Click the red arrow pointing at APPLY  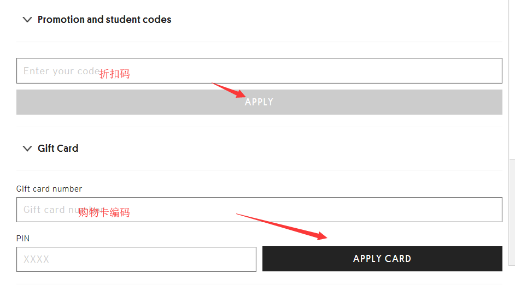(x=230, y=90)
